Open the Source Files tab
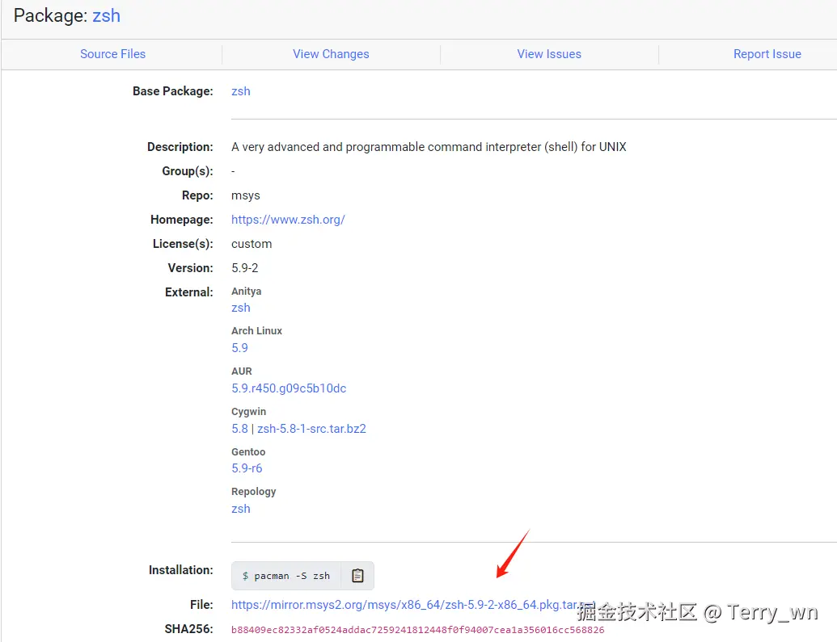The image size is (837, 642). point(112,54)
